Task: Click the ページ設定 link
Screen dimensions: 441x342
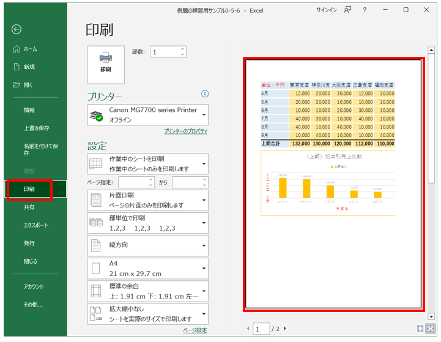Action: coord(195,330)
